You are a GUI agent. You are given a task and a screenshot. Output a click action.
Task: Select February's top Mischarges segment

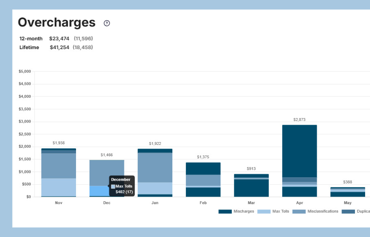(x=203, y=168)
